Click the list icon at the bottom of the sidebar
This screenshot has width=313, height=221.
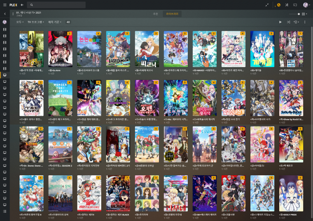tap(5, 211)
